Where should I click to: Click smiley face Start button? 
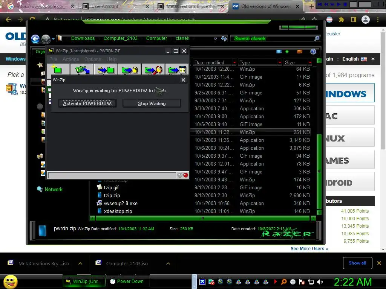10,281
